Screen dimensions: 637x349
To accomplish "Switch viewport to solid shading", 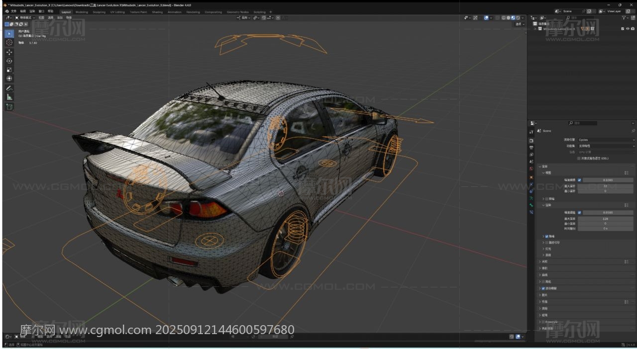I will click(x=508, y=18).
